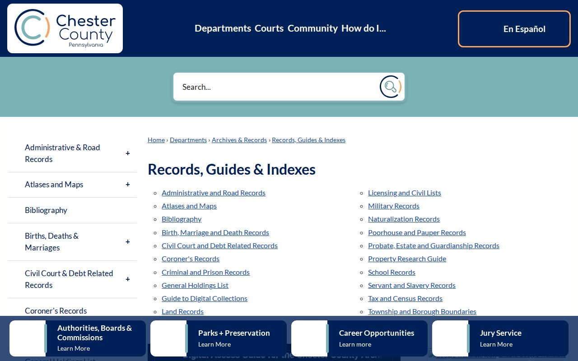Open the Courts menu
The height and width of the screenshot is (361, 578).
269,28
